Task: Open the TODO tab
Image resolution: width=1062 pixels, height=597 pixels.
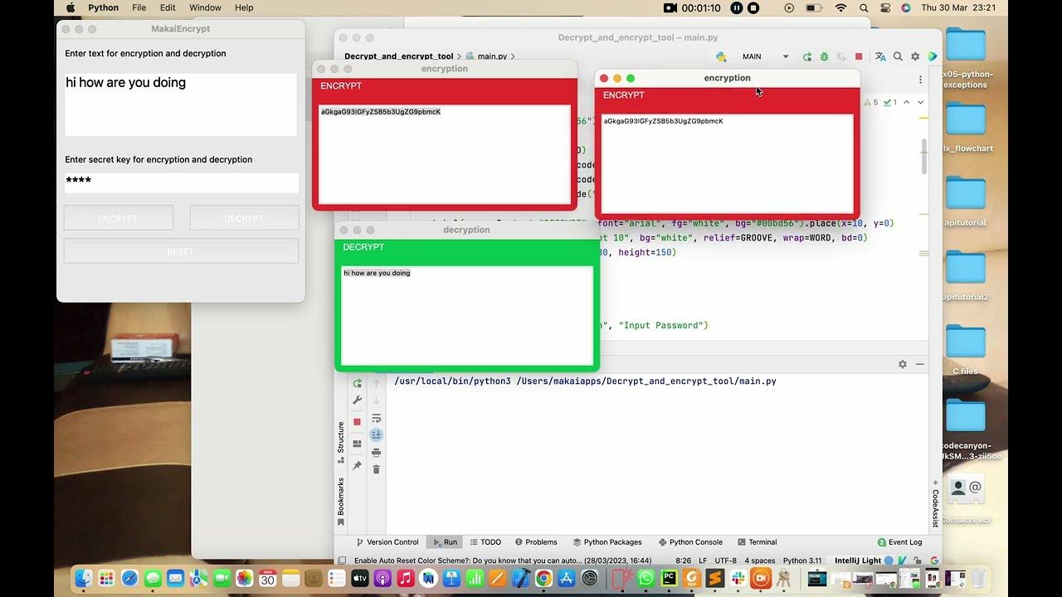Action: [x=485, y=542]
